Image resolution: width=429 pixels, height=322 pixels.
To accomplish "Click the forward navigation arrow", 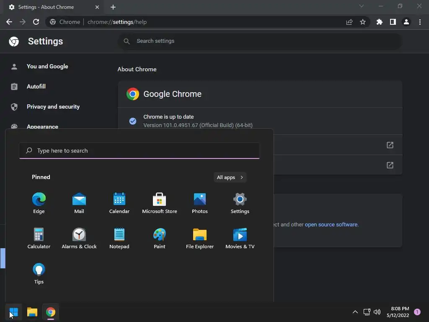I will tap(23, 22).
